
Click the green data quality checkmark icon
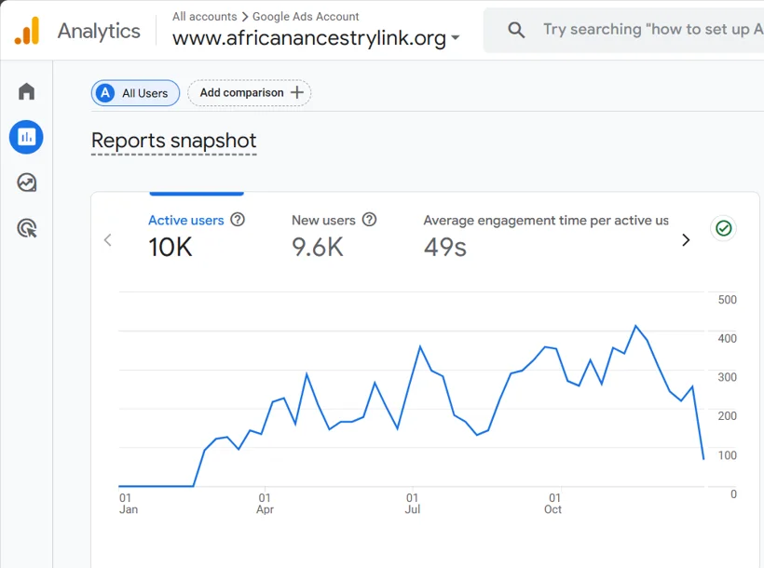click(724, 228)
